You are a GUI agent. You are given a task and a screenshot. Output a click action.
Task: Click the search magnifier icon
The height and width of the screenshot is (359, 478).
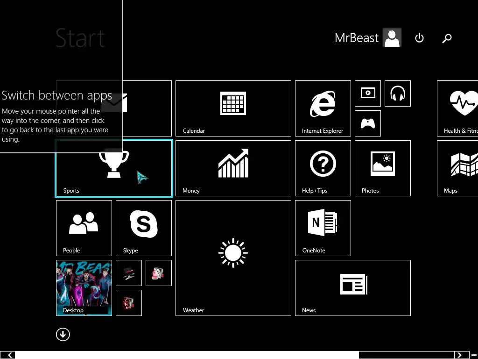click(447, 38)
